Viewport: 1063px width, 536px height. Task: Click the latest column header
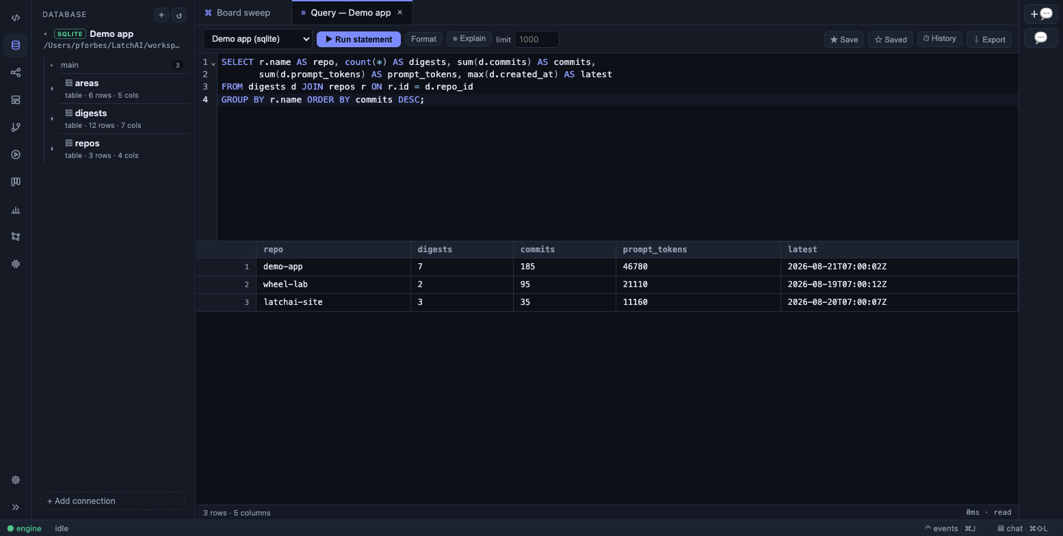pyautogui.click(x=899, y=250)
